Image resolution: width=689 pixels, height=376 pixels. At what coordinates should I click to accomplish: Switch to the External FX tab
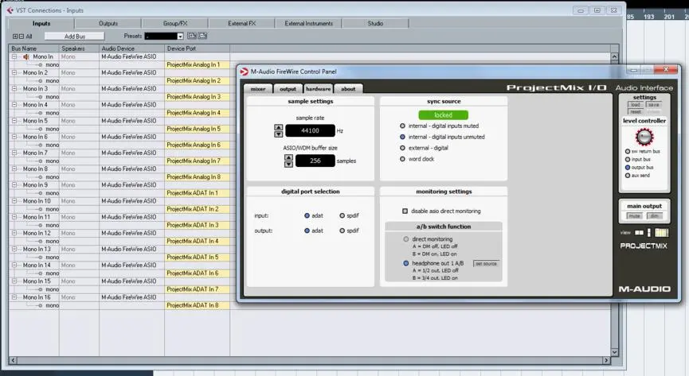click(241, 23)
